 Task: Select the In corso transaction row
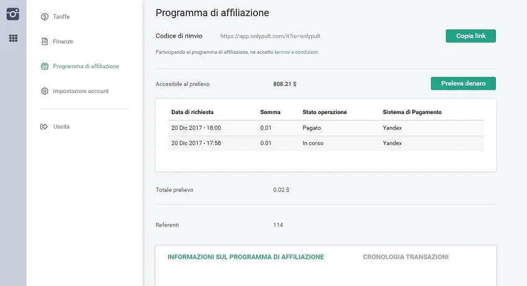326,143
